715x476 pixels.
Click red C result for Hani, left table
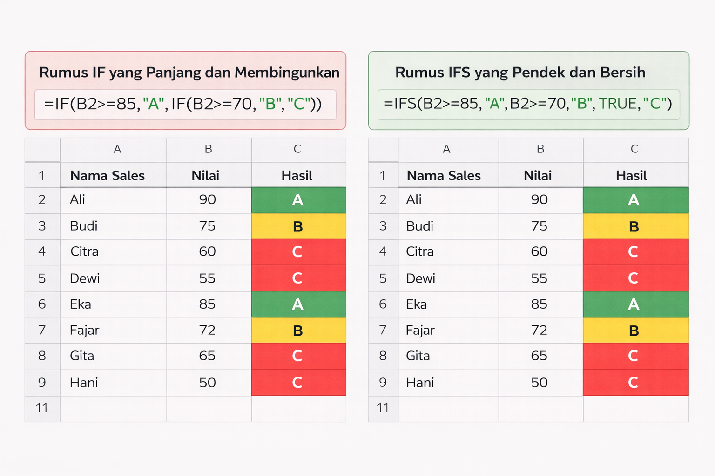click(x=298, y=383)
